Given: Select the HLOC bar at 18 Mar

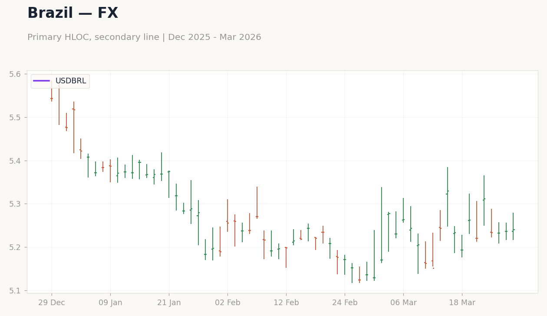Looking at the screenshot, I should (462, 246).
